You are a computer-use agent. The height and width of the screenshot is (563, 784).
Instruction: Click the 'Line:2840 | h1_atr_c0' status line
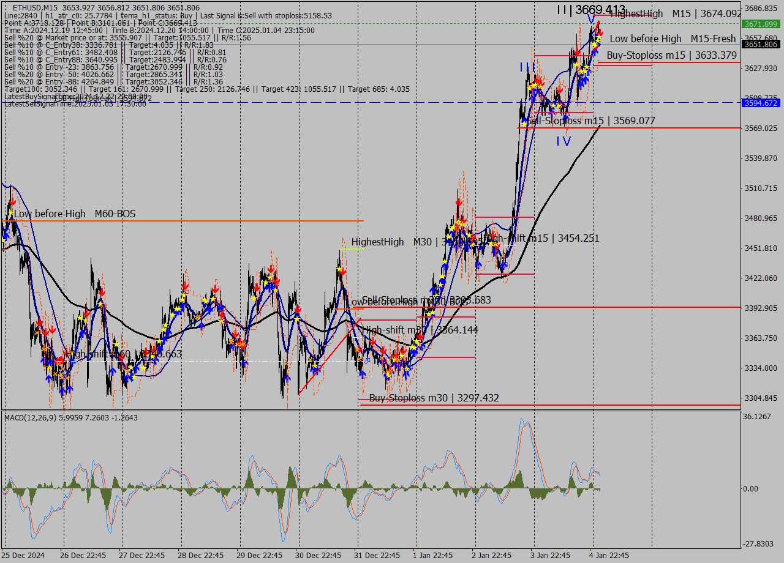168,15
